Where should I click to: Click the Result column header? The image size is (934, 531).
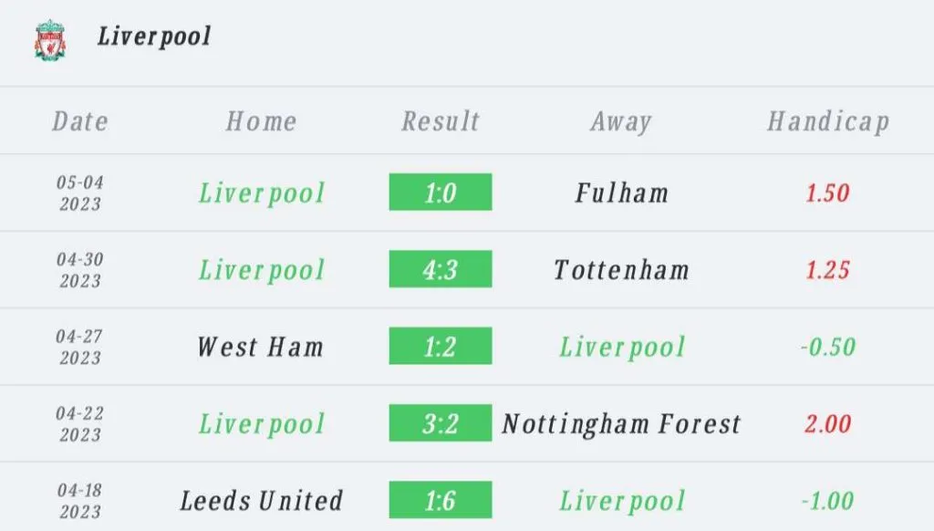(441, 121)
